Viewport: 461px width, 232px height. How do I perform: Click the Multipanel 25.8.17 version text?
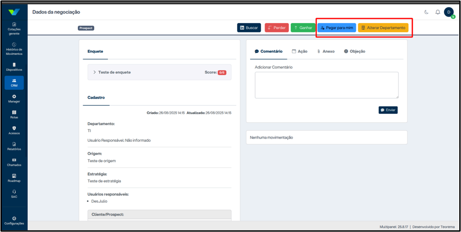pos(394,227)
